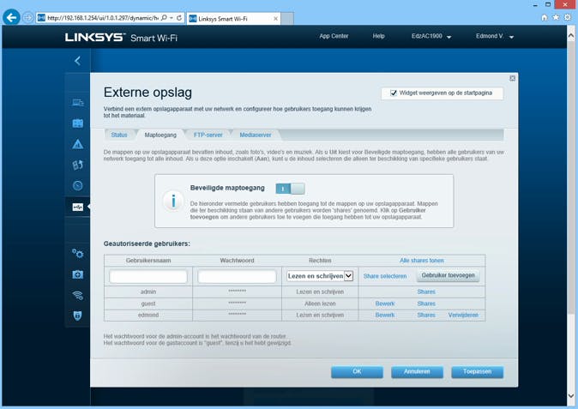Click the Gebruikersnaam input field
The image size is (578, 409).
(x=148, y=276)
